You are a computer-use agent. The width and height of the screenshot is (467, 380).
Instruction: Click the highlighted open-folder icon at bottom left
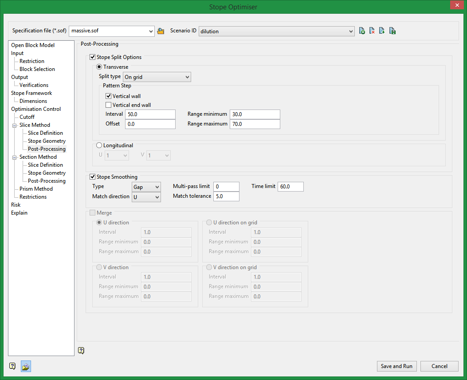coord(26,366)
